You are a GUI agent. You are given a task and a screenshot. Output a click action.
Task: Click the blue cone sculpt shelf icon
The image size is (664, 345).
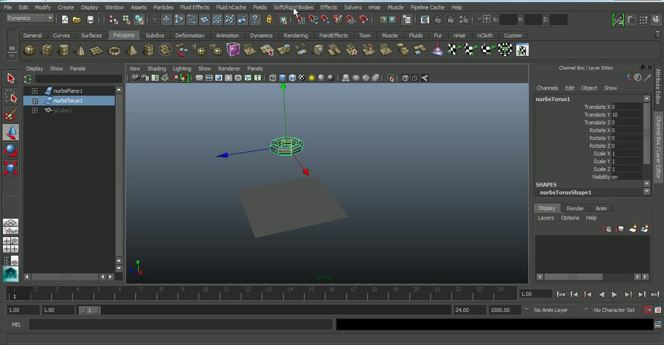(x=437, y=50)
